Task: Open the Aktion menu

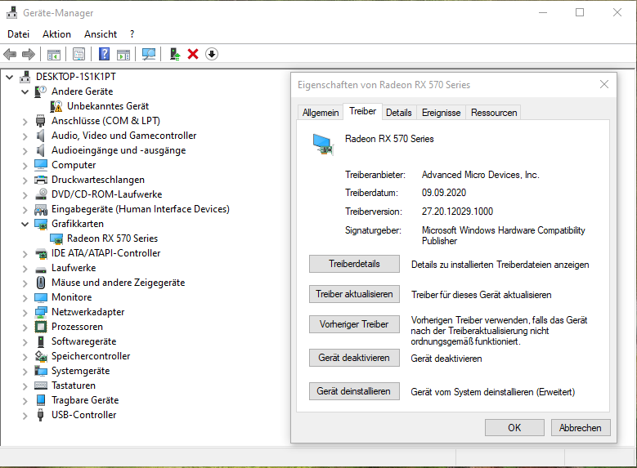Action: (x=56, y=34)
